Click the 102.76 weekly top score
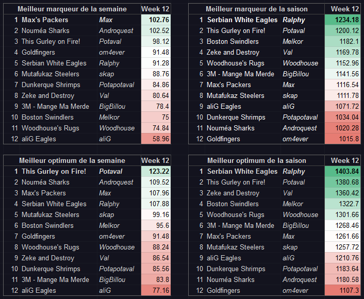Viewport: 364px width, 299px height. coord(156,20)
